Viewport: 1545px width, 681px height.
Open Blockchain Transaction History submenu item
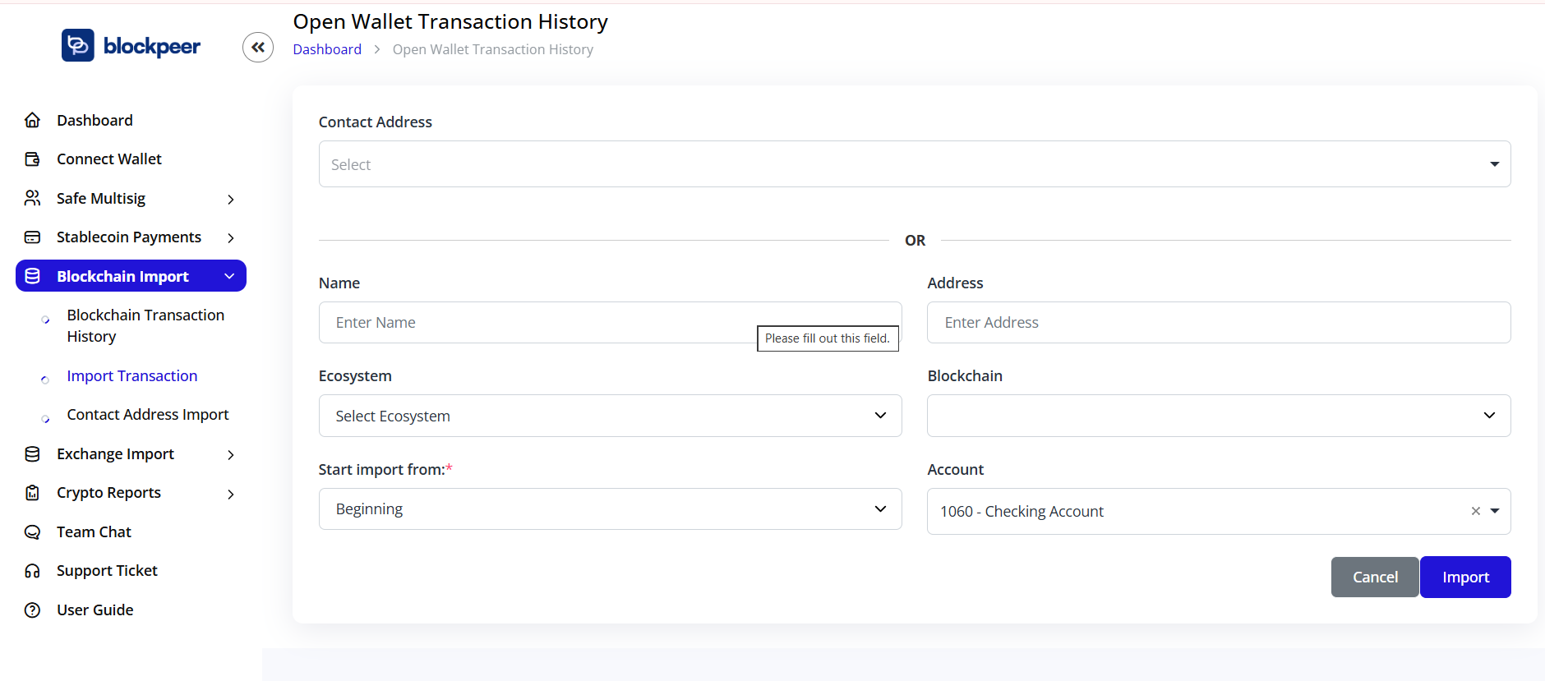coord(145,326)
